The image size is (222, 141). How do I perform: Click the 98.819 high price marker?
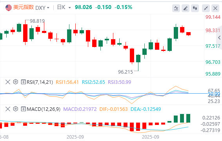(x=37, y=21)
